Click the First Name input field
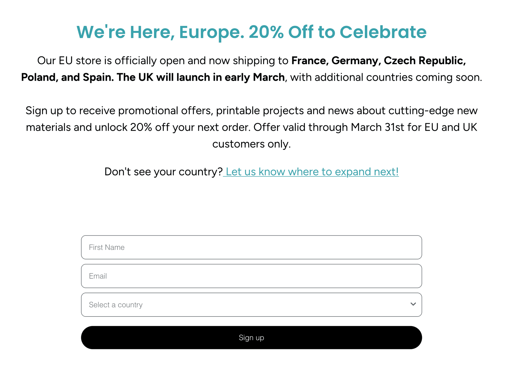 (251, 247)
